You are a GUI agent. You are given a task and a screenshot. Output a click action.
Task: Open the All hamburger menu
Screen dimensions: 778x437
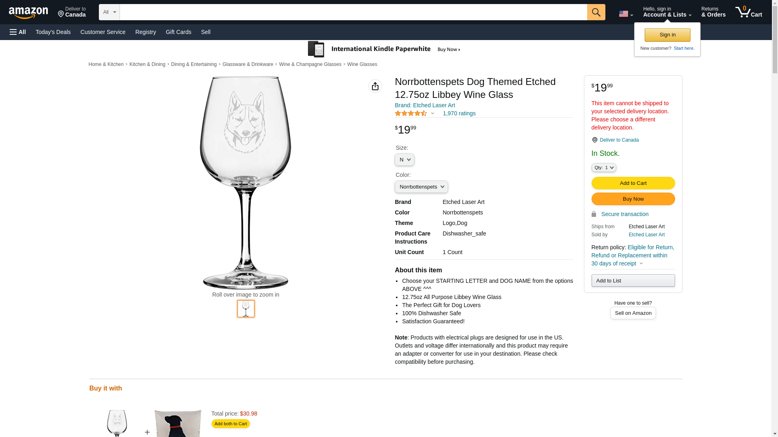click(x=18, y=32)
